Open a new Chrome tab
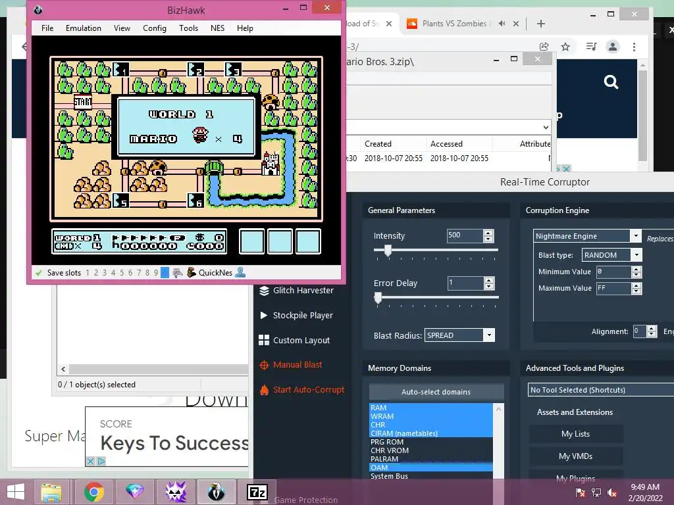This screenshot has height=505, width=674. tap(541, 24)
